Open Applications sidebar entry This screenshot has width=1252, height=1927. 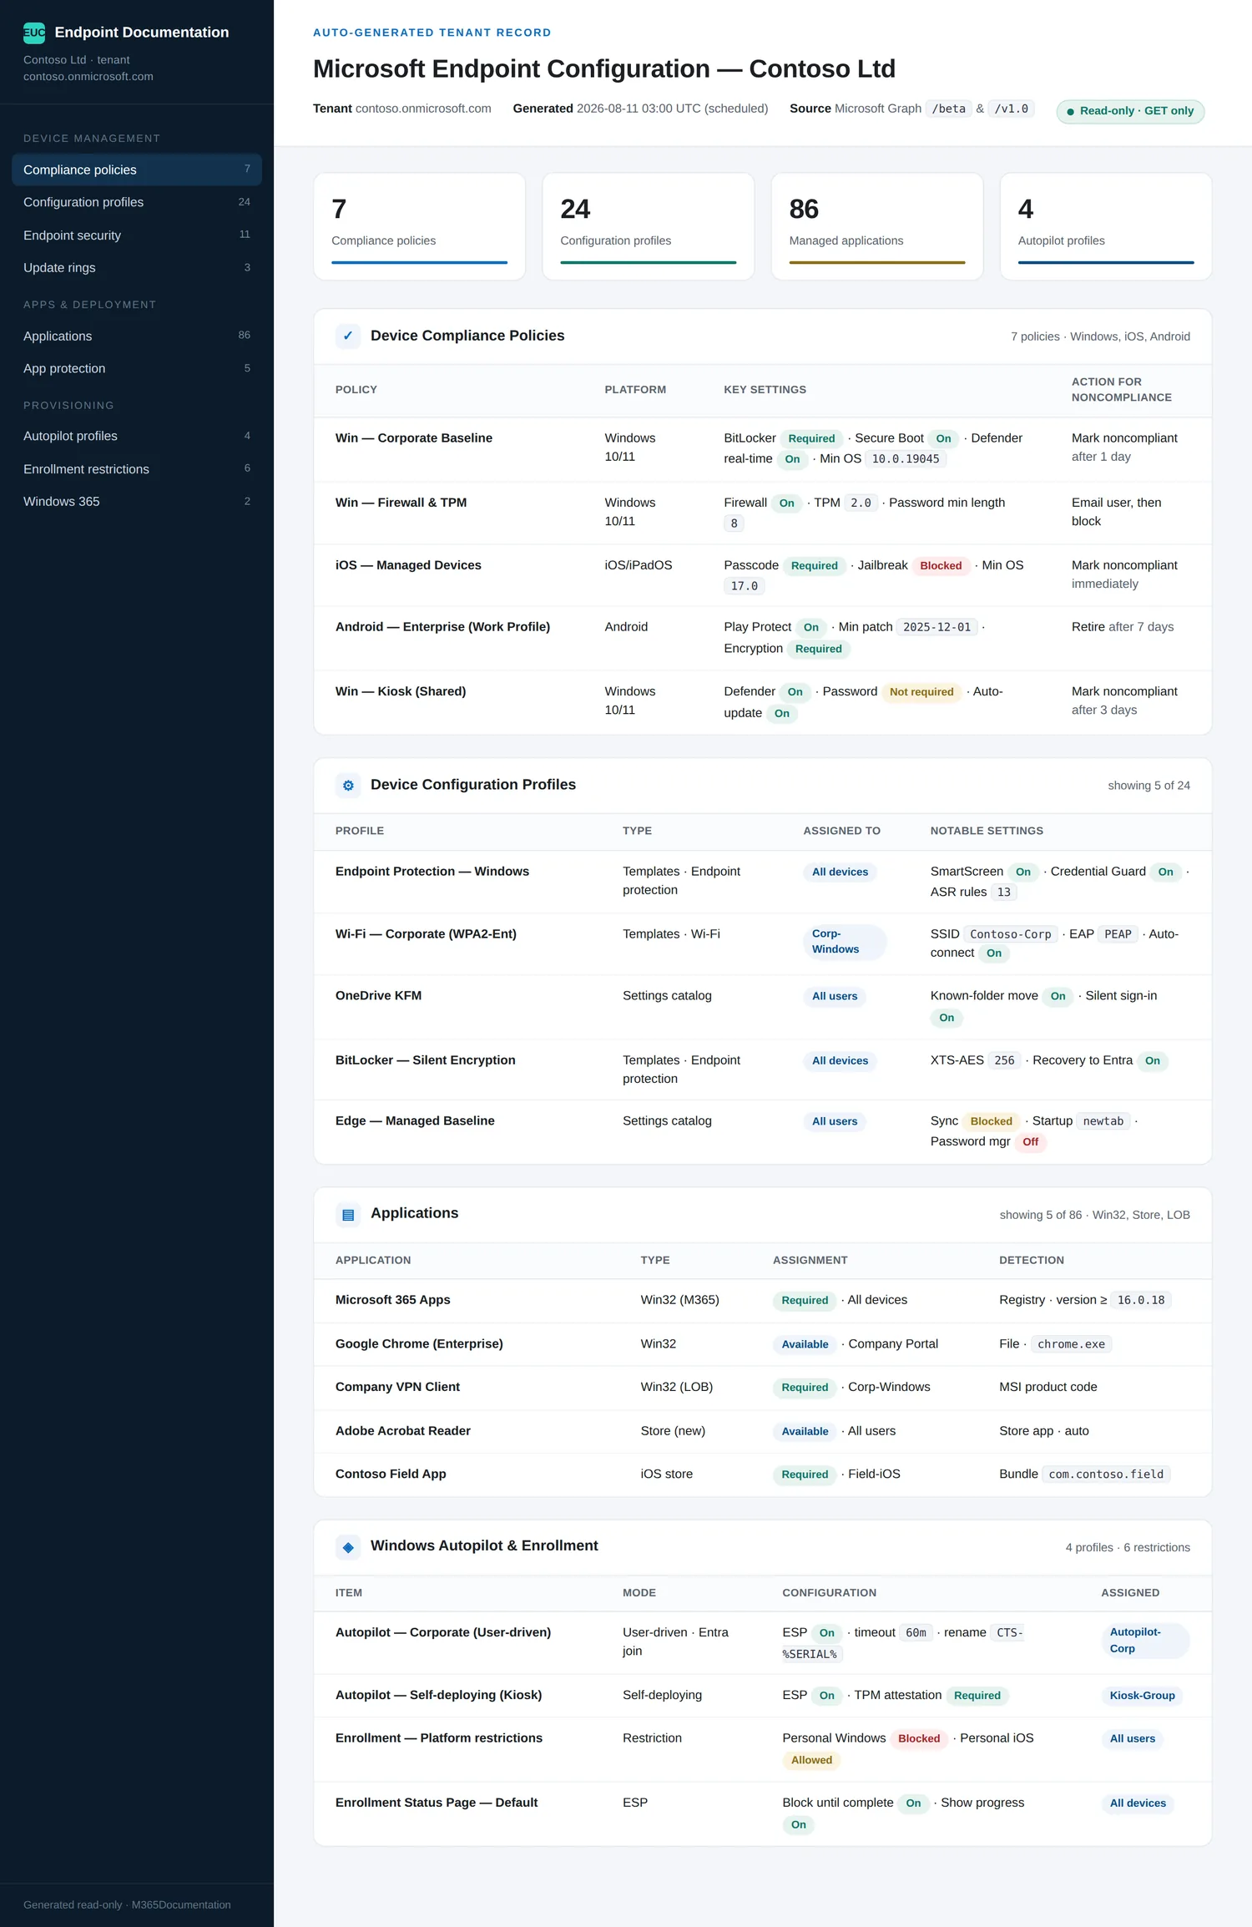click(x=137, y=336)
